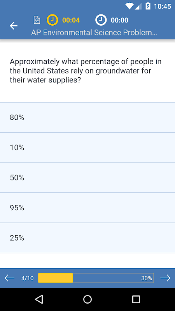Screen dimensions: 175x311
Task: Tap the white total timer clock icon
Action: pyautogui.click(x=101, y=20)
